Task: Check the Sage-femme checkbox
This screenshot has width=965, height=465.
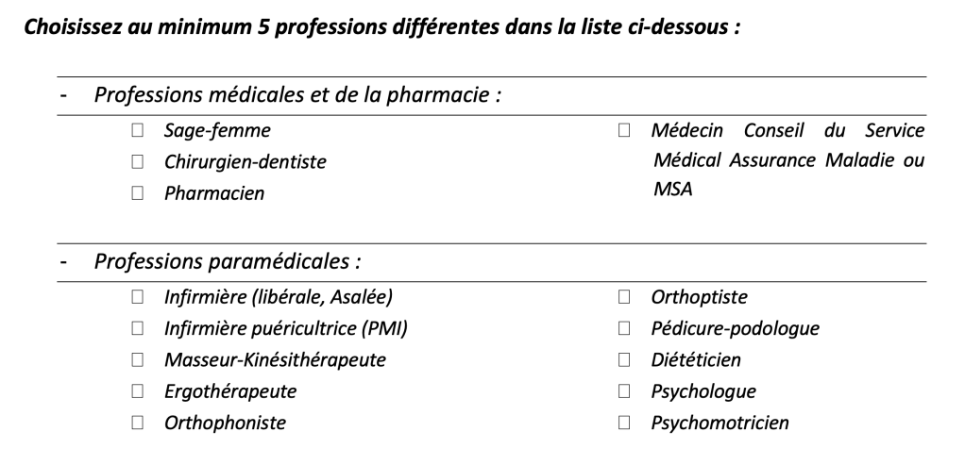Action: click(x=138, y=130)
